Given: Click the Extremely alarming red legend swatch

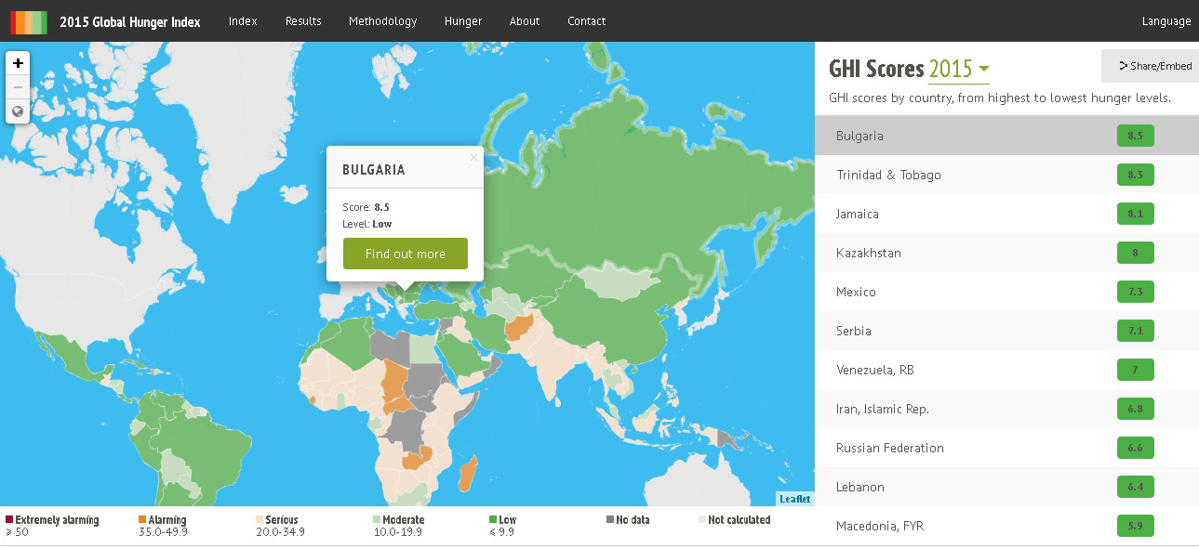Looking at the screenshot, I should (9, 520).
